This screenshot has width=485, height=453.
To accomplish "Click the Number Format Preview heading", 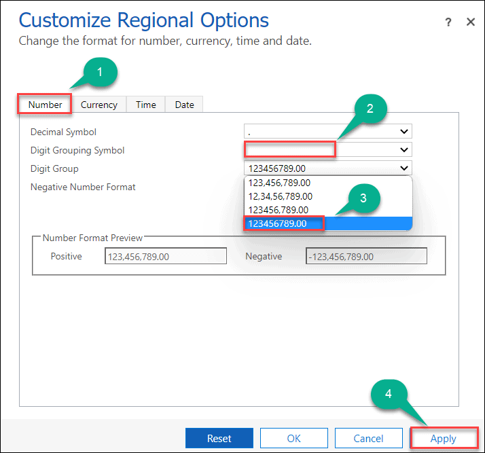I will [92, 238].
